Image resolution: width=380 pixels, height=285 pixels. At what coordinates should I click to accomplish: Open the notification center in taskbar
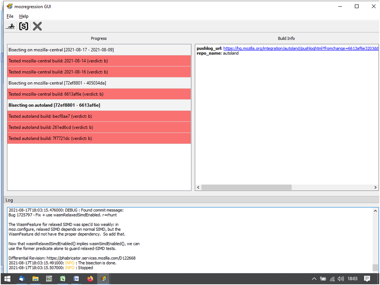(367, 279)
